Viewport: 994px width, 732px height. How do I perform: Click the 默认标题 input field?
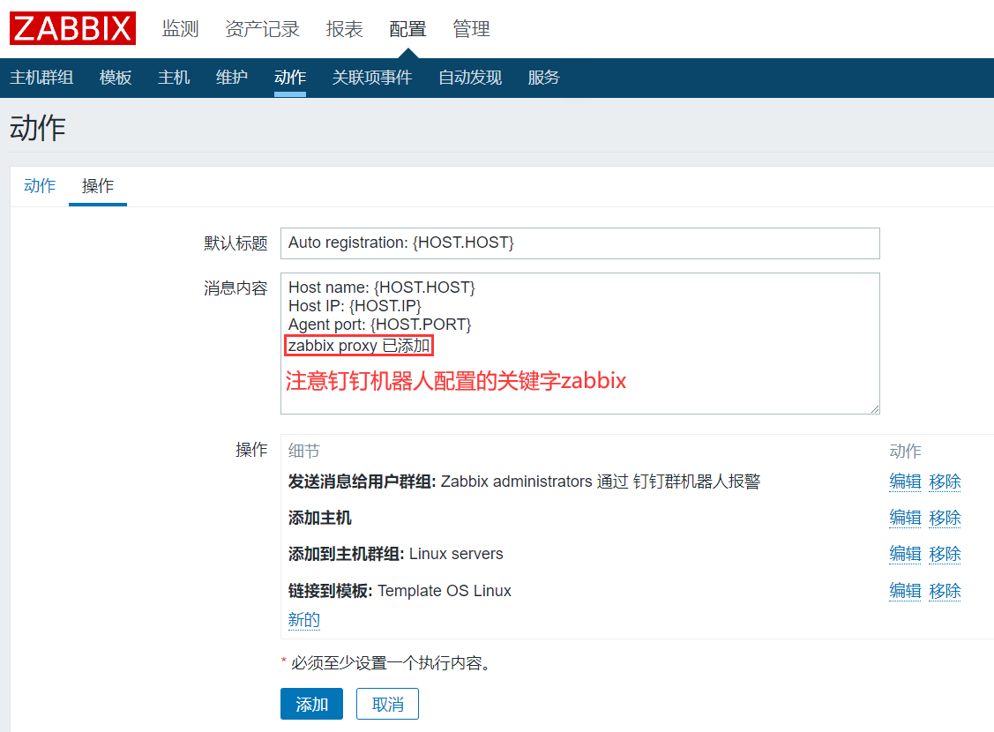[x=580, y=243]
